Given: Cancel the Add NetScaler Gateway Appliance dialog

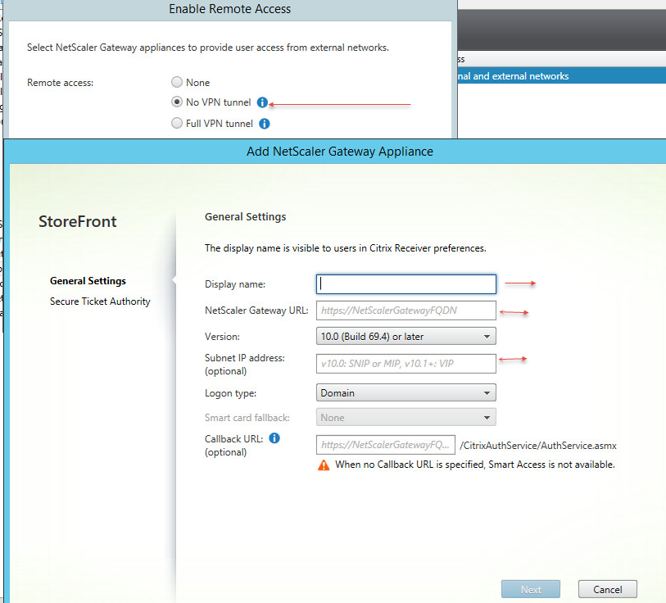Looking at the screenshot, I should [607, 589].
